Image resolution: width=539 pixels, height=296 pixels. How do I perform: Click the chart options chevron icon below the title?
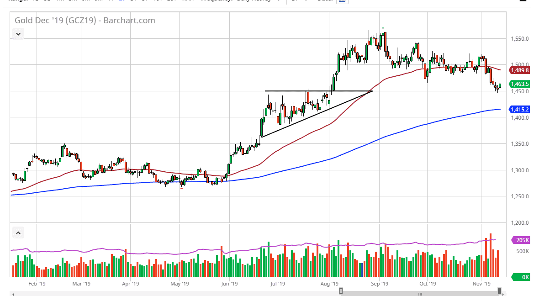[x=18, y=34]
